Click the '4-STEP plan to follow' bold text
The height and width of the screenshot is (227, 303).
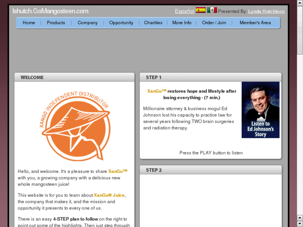click(x=75, y=219)
